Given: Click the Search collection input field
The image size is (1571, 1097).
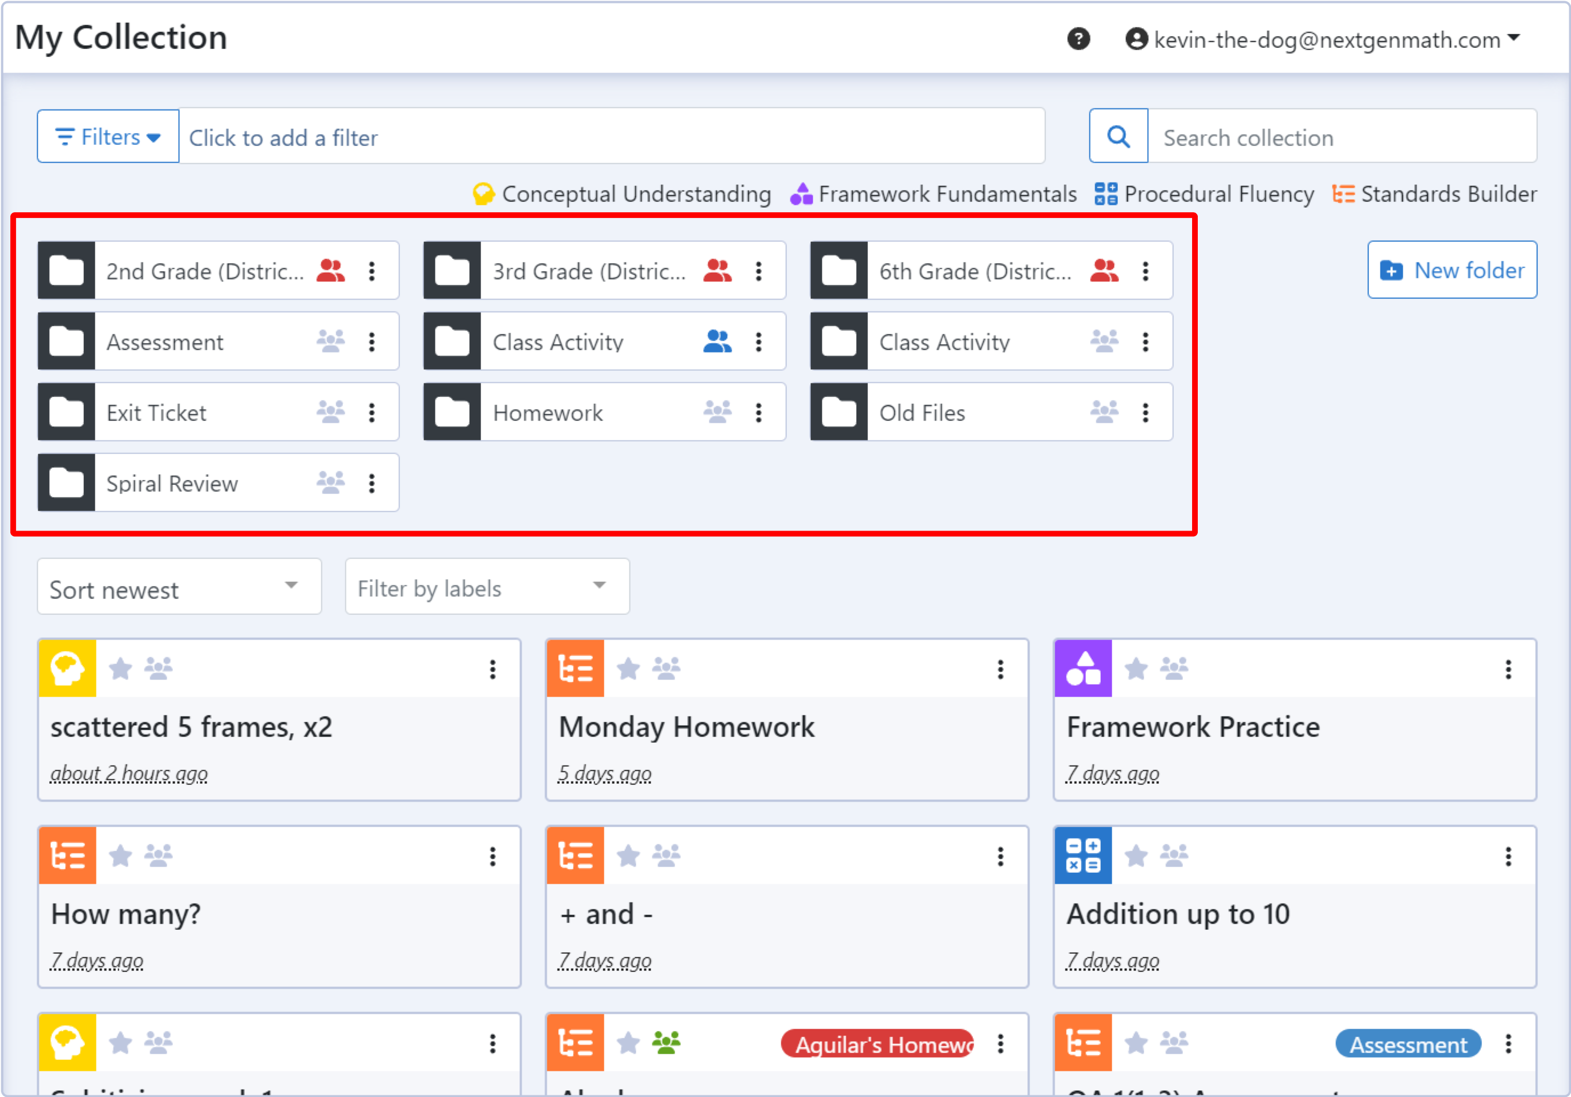Looking at the screenshot, I should (x=1341, y=137).
